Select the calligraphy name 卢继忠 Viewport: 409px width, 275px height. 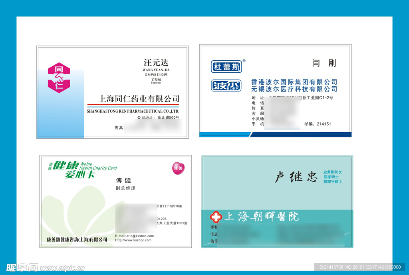coord(296,177)
